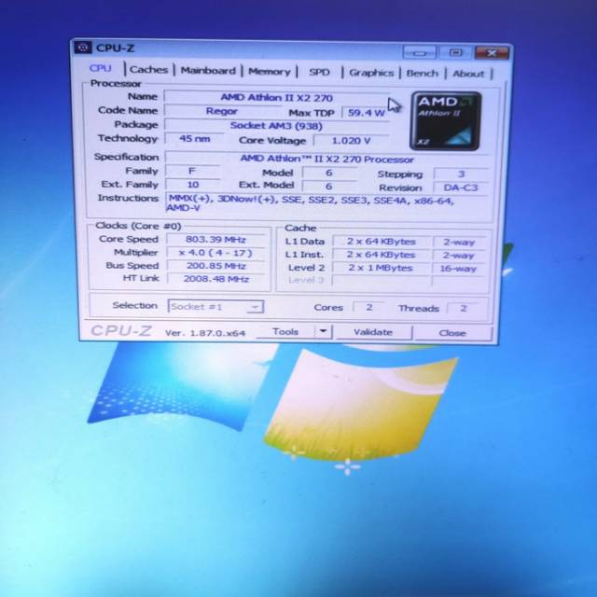Click the Specification text field
597x597 pixels.
click(326, 159)
